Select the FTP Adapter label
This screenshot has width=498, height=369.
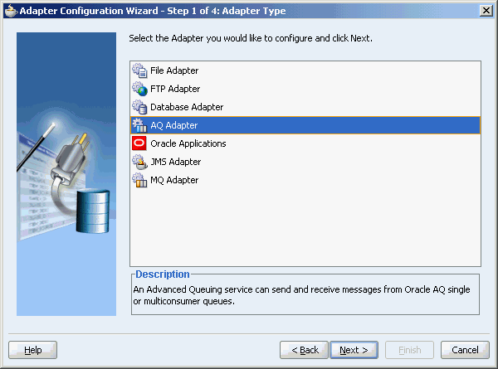[175, 89]
